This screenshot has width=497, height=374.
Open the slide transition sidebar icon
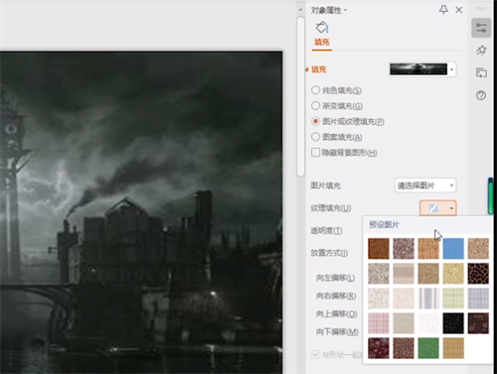481,72
